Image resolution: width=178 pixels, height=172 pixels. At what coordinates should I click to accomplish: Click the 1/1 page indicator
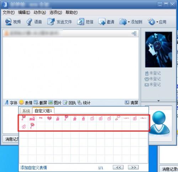101,168
